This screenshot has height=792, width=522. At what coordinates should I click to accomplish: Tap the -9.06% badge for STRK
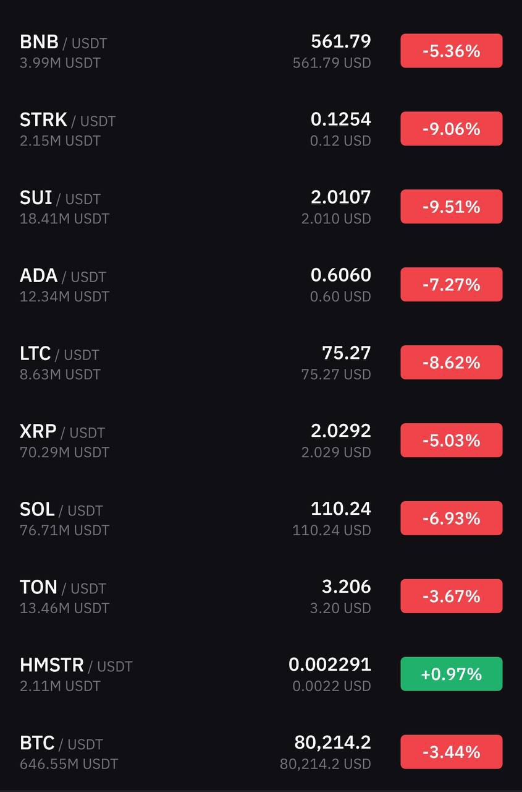[x=451, y=129]
